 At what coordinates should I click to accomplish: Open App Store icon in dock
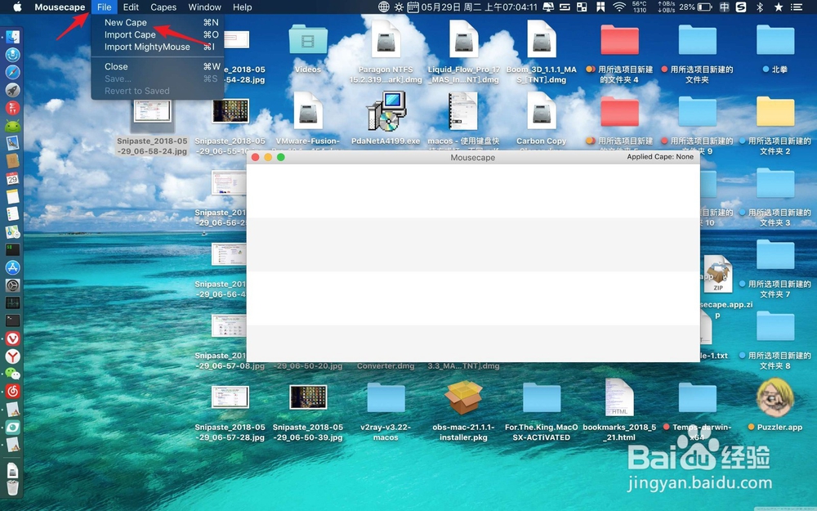tap(12, 267)
